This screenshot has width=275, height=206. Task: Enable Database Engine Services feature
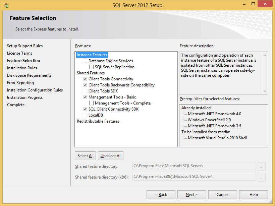coord(85,61)
